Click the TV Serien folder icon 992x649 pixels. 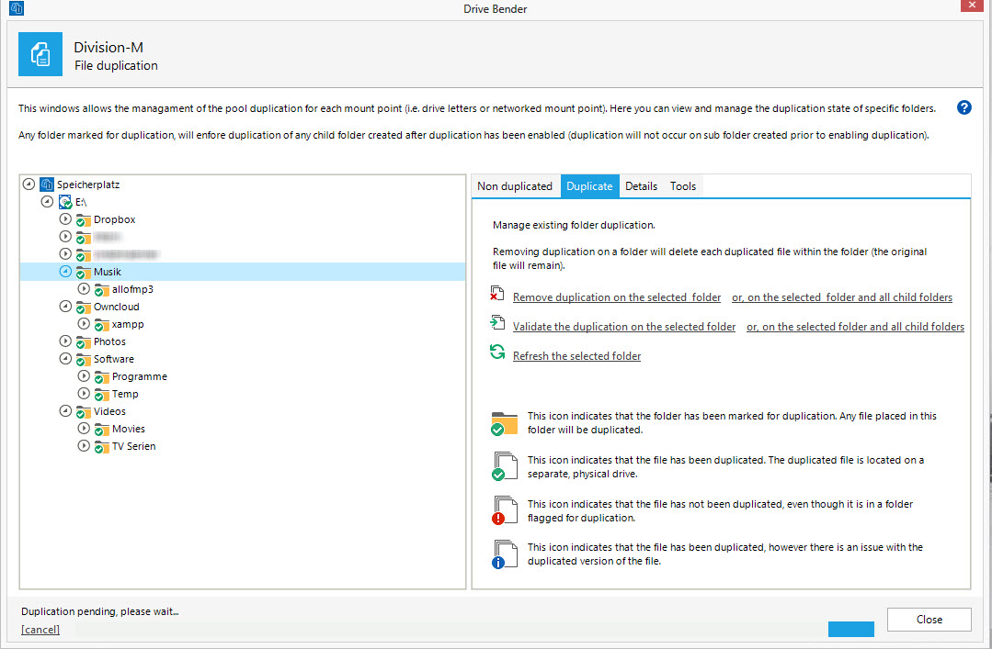click(x=102, y=447)
